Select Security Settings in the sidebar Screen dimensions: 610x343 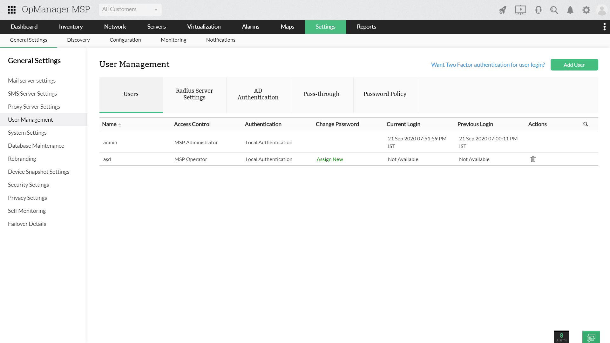[x=28, y=185]
